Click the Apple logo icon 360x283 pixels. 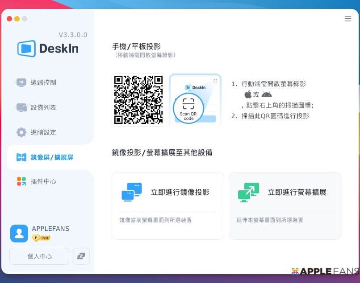pos(248,94)
